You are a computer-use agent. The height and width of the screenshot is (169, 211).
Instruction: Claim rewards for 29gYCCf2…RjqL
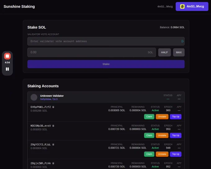pyautogui.click(x=149, y=154)
